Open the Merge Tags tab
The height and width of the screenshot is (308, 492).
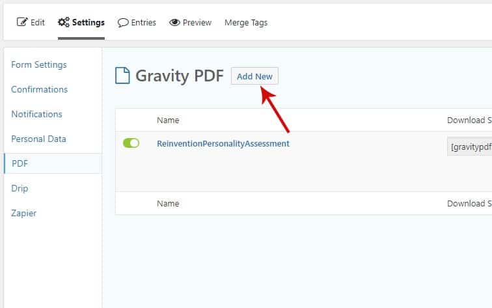pos(245,22)
